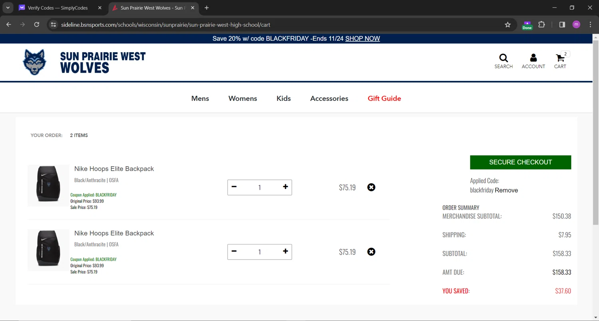
Task: Open the Gift Guide menu
Action: (384, 98)
